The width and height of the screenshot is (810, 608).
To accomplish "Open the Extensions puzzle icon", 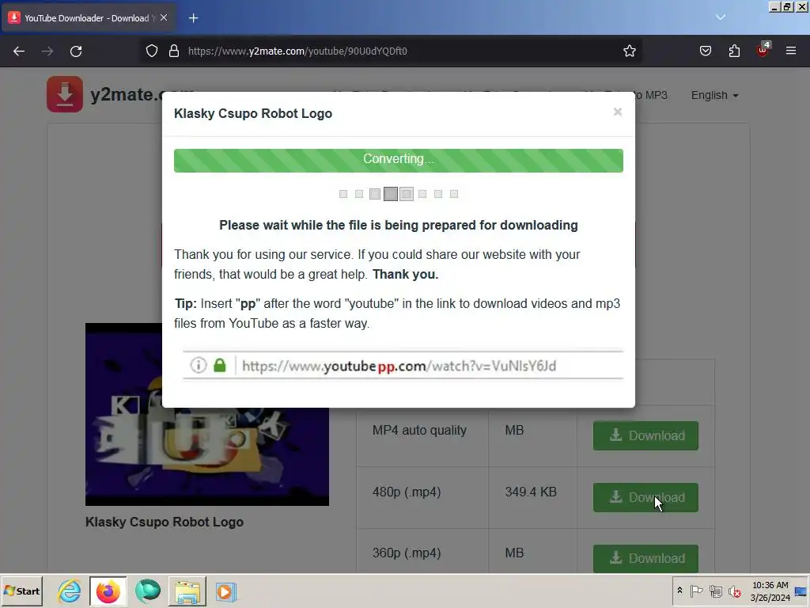I will (x=734, y=51).
